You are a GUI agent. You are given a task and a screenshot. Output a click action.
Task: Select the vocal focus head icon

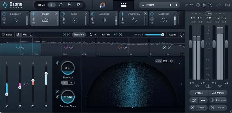(61, 5)
